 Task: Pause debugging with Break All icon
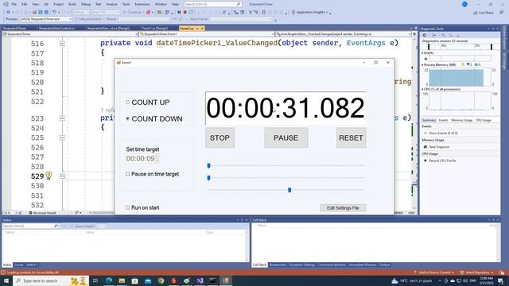click(179, 13)
